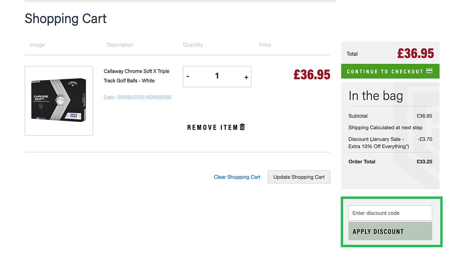
Task: Click the Image column header
Action: point(37,45)
